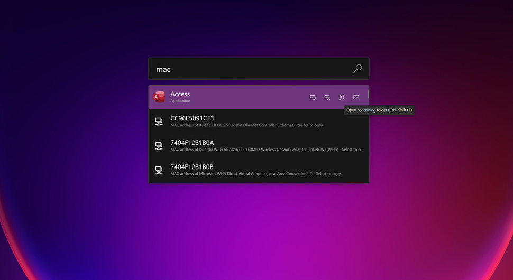The image size is (513, 280).
Task: Click the network icon beside 7404F12B1B0A
Action: (159, 146)
